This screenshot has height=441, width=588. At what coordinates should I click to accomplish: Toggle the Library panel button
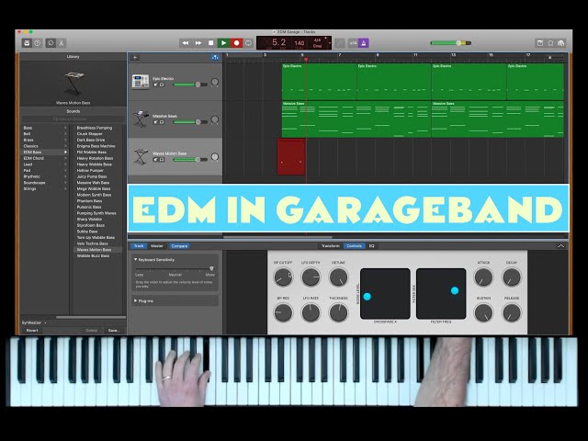pyautogui.click(x=27, y=43)
